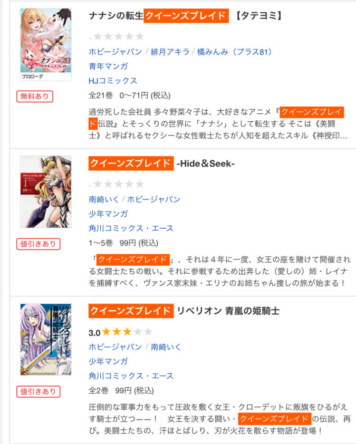The height and width of the screenshot is (444, 356).
Task: Click title クイーンズブレイド リベリオン 青嵐の姫騎士
Action: tap(184, 311)
